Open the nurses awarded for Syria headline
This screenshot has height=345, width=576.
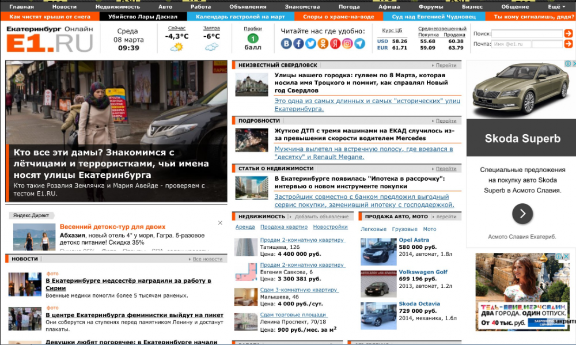pyautogui.click(x=128, y=285)
